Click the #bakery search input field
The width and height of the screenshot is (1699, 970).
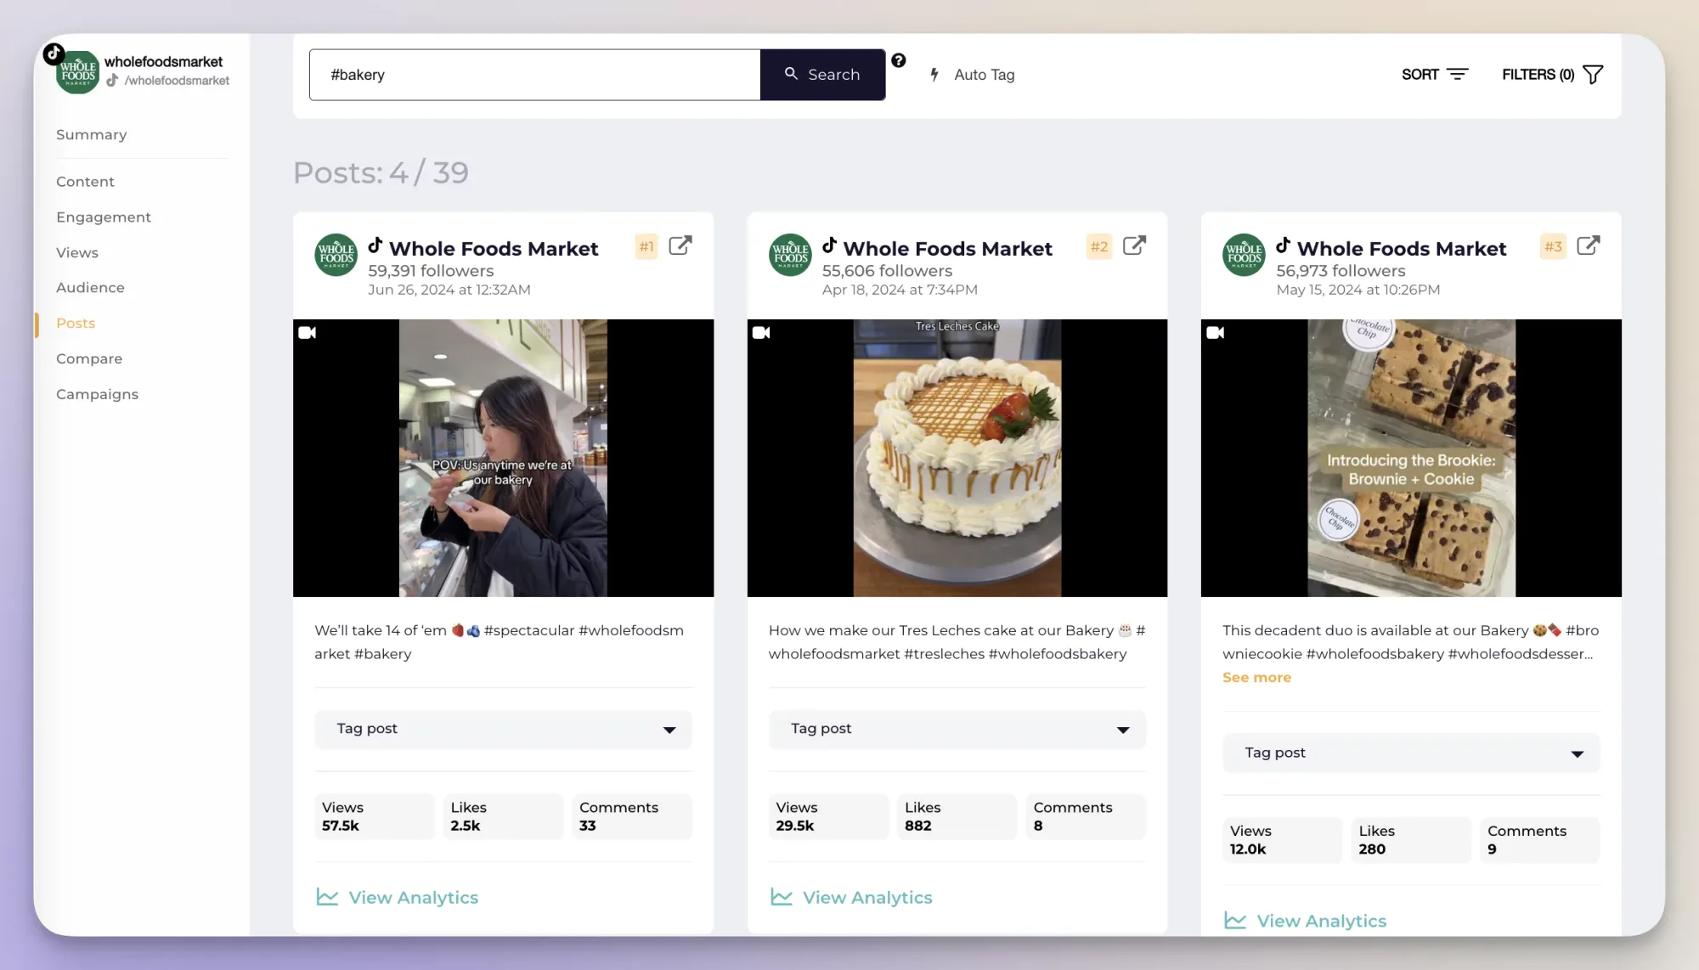tap(535, 75)
